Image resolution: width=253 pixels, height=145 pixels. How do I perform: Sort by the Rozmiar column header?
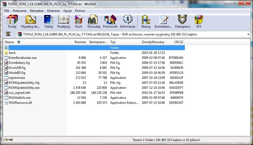(x=77, y=42)
